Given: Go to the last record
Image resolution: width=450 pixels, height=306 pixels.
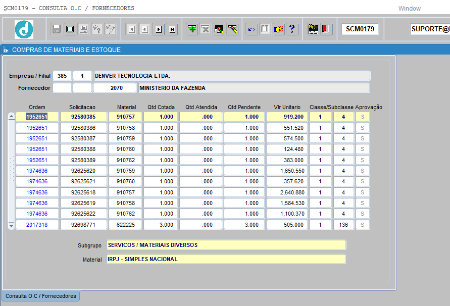Looking at the screenshot, I should pyautogui.click(x=172, y=29).
